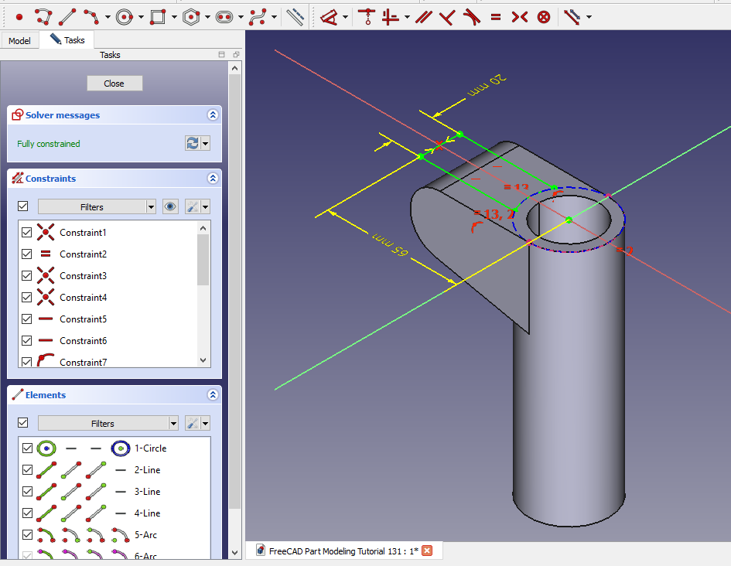Select the Create Circle tool
Viewport: 731px width, 566px height.
(125, 16)
